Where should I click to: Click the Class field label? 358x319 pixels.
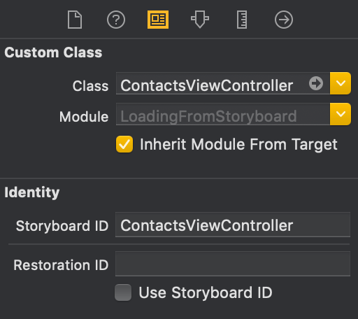click(90, 86)
